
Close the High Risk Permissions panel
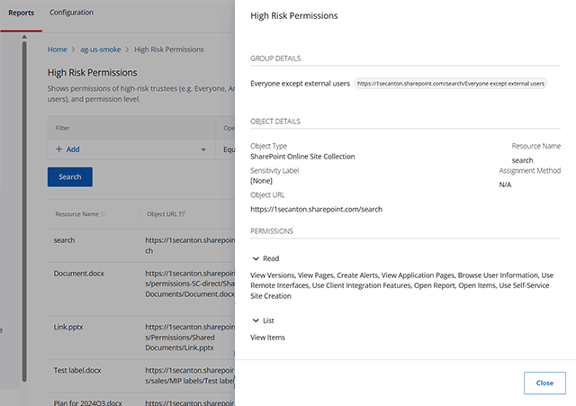[x=544, y=383]
